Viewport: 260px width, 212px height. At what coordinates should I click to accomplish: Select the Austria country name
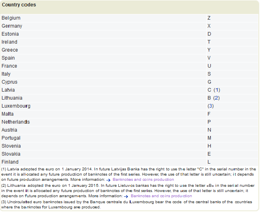[9, 130]
